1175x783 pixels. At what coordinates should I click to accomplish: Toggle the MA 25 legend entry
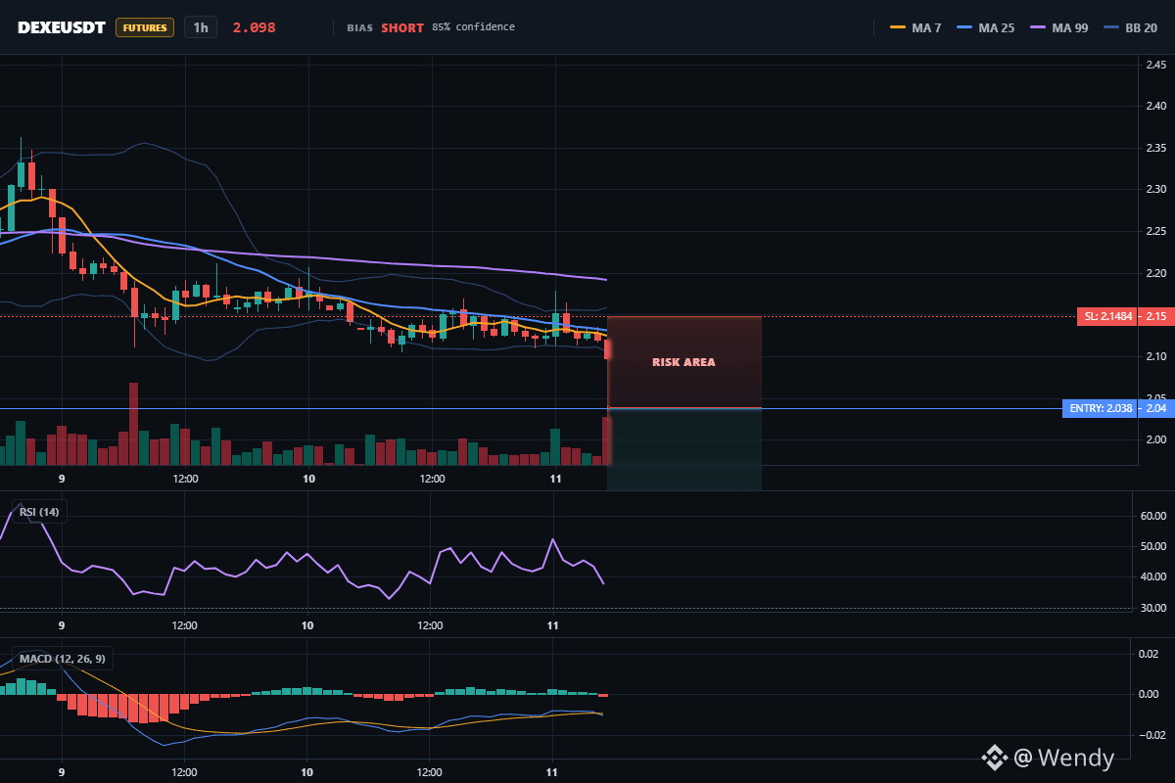point(985,27)
